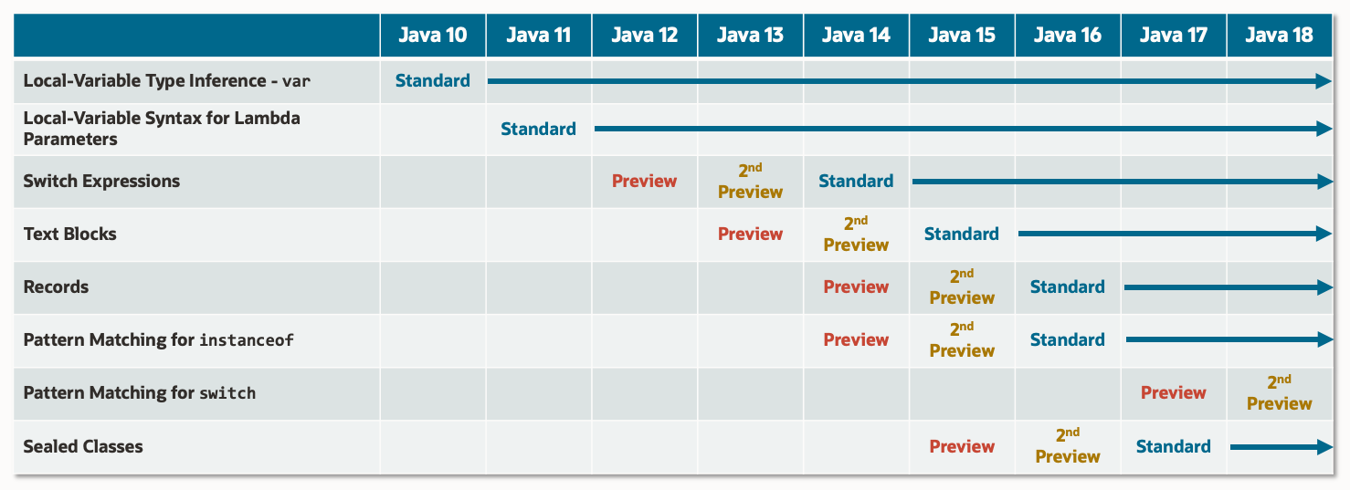Click the Java 10 column header
This screenshot has width=1350, height=490.
(433, 36)
